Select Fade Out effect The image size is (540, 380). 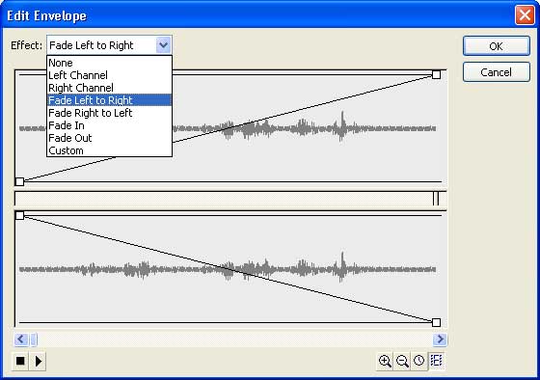109,138
